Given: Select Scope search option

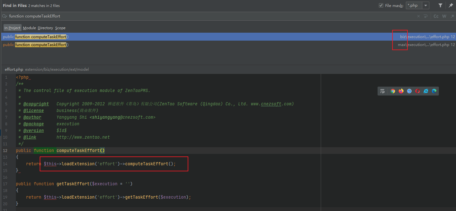Looking at the screenshot, I should coord(60,28).
